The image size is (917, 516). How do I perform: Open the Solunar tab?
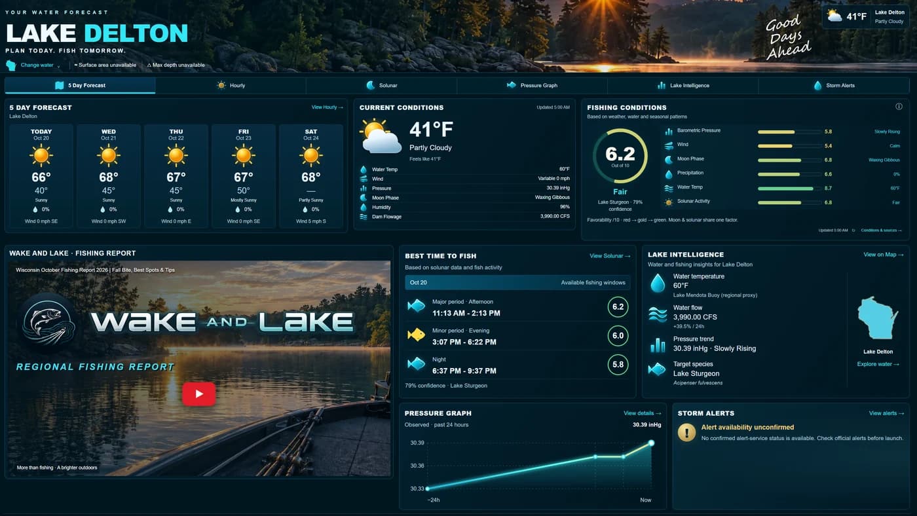(381, 85)
